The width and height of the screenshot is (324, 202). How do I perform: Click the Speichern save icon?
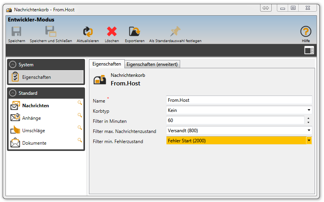(16, 32)
